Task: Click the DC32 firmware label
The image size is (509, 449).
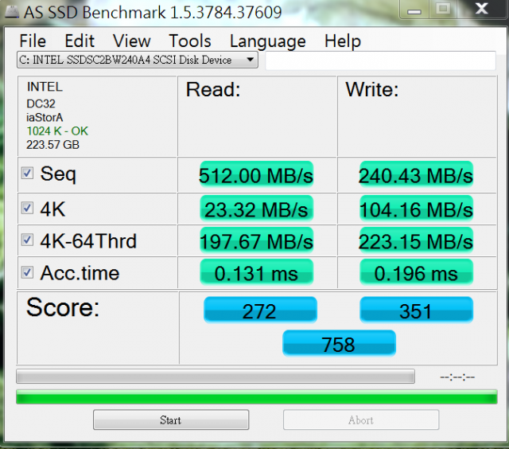Action: [41, 103]
